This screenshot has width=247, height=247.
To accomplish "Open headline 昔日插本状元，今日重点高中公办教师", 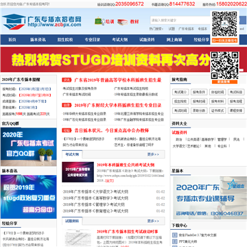I will coord(112,130).
